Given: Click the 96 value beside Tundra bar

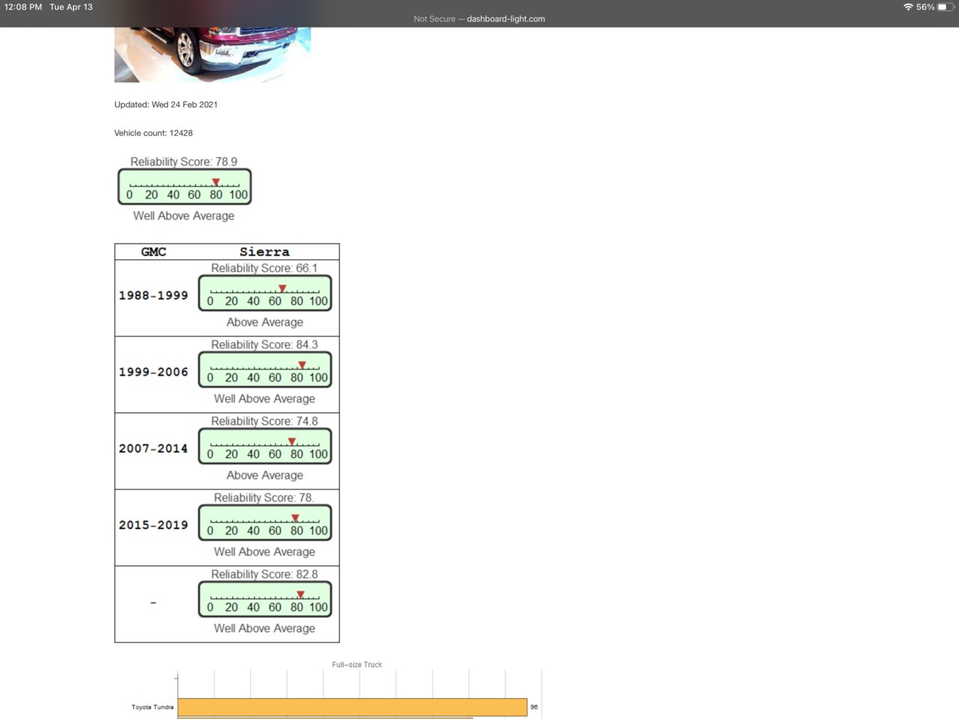Looking at the screenshot, I should click(x=534, y=707).
